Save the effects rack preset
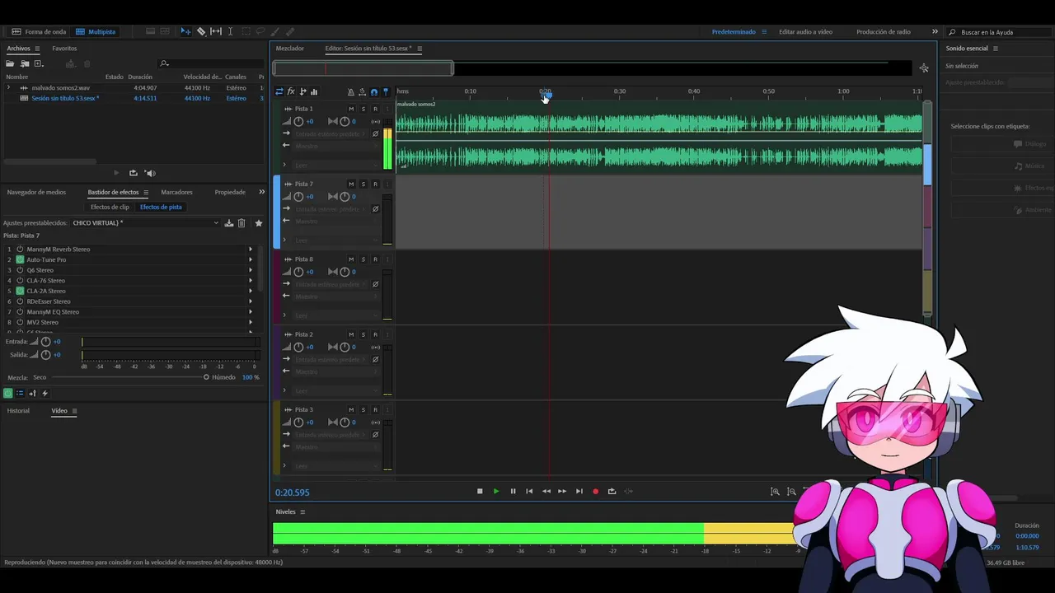Screen dimensions: 1055x593 [x=229, y=223]
